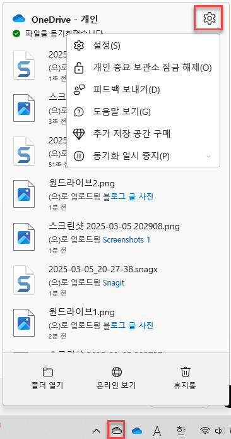231x439 pixels.
Task: Click image icon of 스크린샷 2025-03-05 202908.png
Action: pos(24,237)
